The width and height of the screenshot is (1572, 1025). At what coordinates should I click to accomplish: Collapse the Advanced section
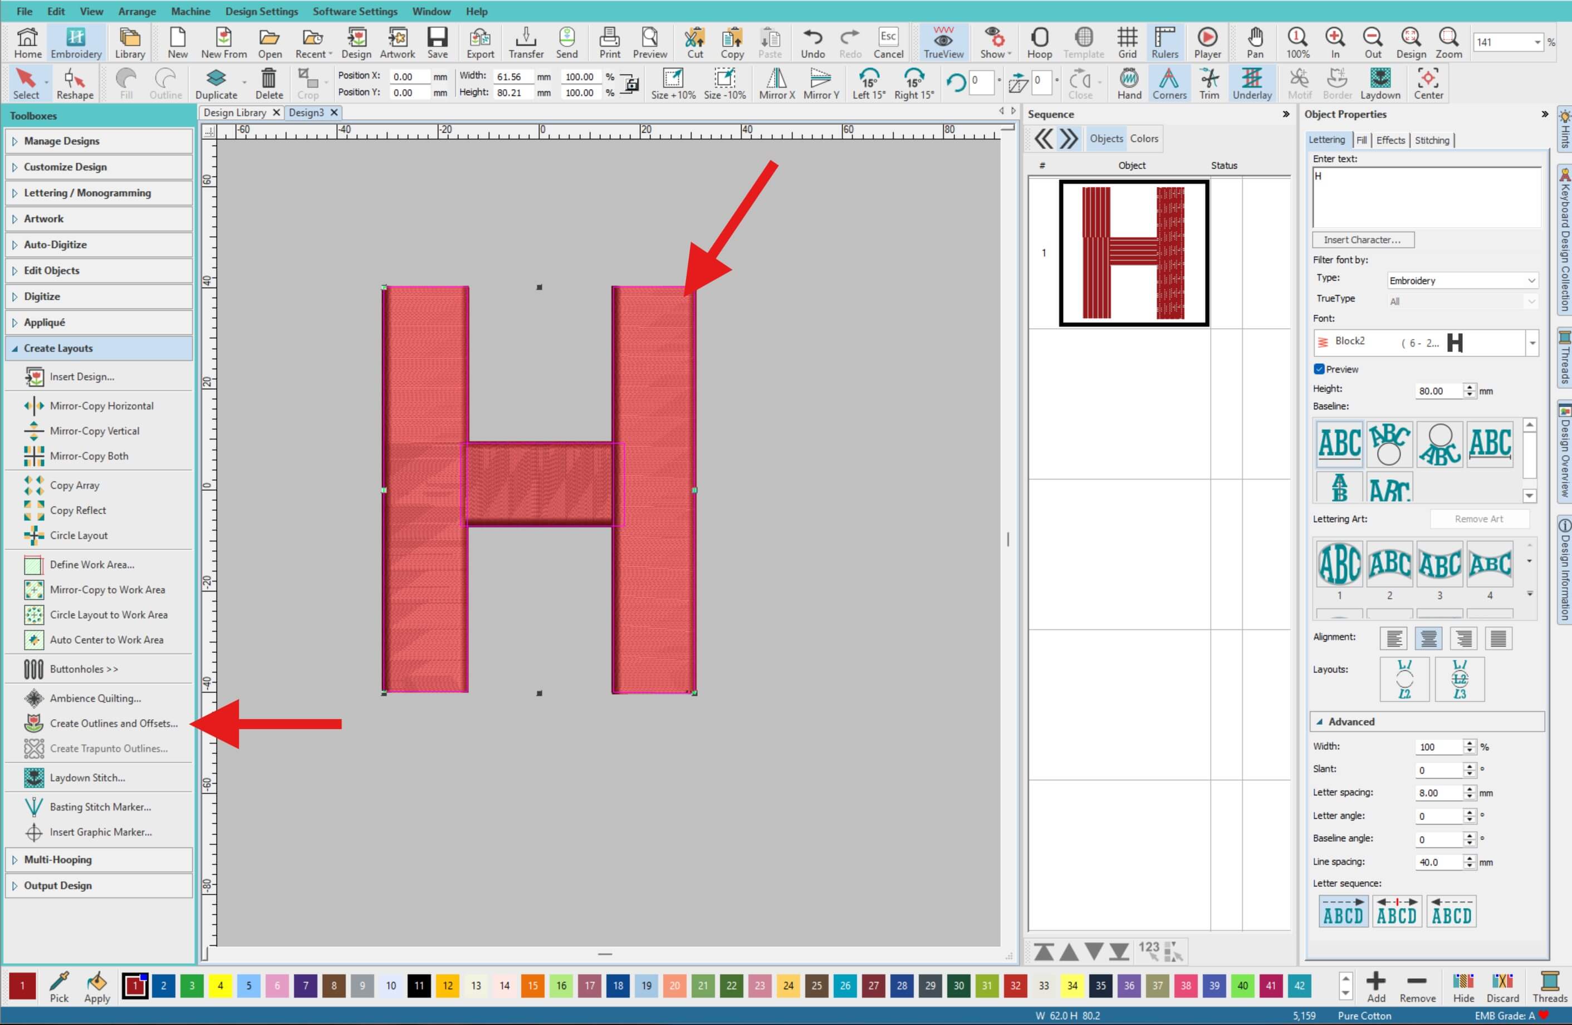(1427, 721)
